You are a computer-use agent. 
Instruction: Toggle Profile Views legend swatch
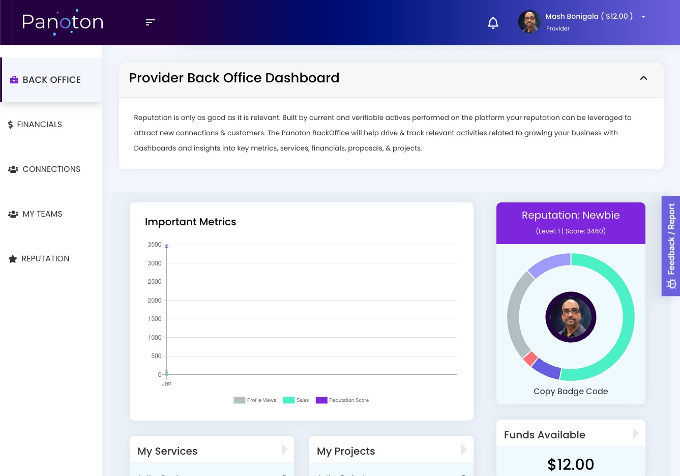240,400
